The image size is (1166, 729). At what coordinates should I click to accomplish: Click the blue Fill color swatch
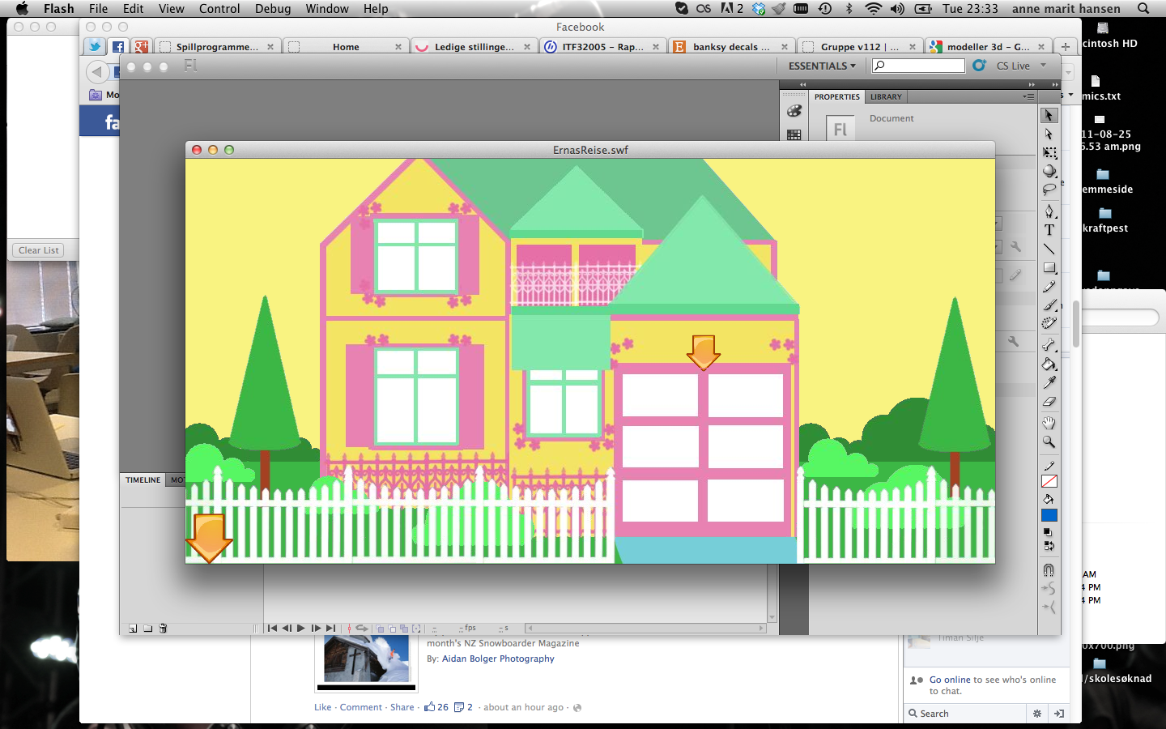point(1049,514)
